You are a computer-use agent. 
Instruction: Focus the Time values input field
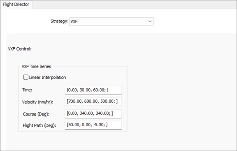click(x=93, y=90)
